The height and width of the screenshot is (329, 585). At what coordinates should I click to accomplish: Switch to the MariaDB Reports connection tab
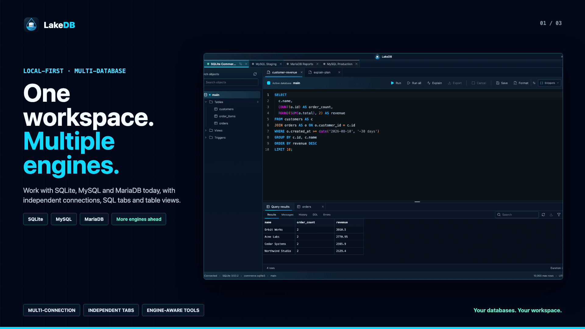301,64
